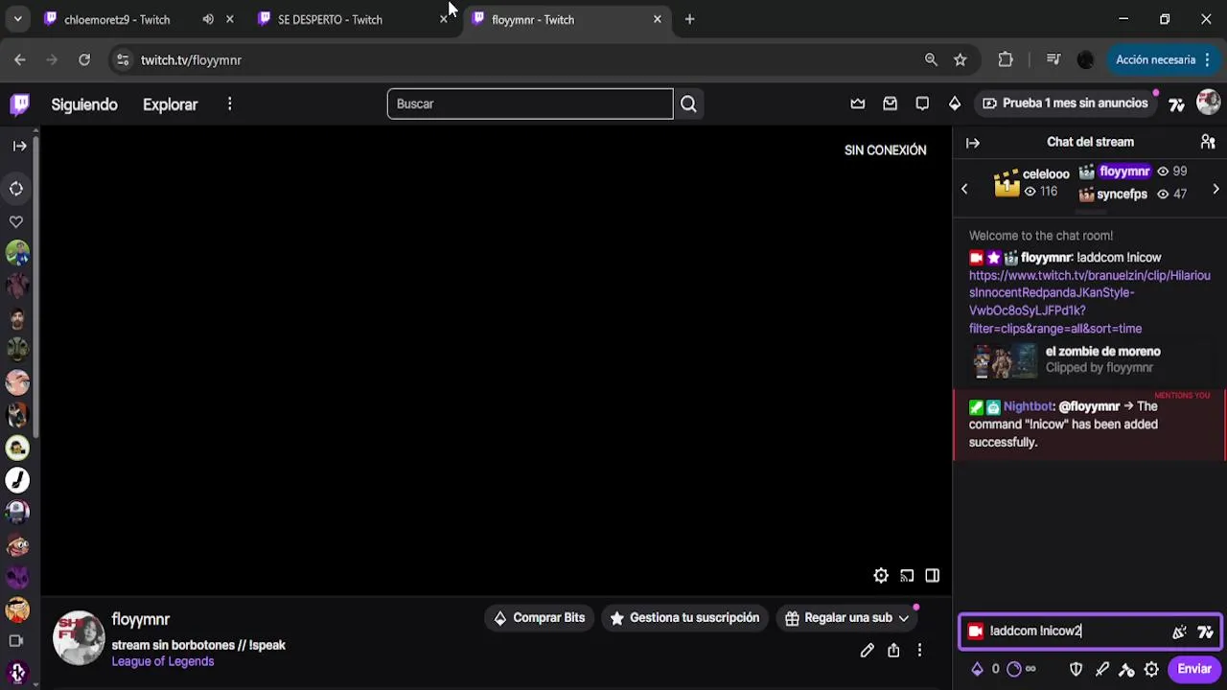
Task: Open the three-dot menu next to Explorar
Action: coord(230,103)
